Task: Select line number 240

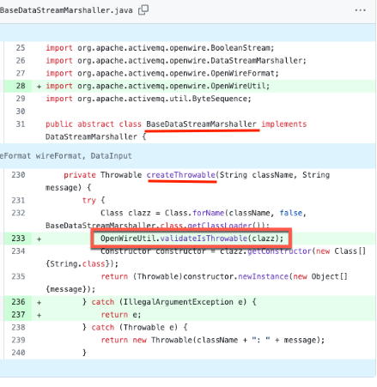Action: pyautogui.click(x=18, y=353)
